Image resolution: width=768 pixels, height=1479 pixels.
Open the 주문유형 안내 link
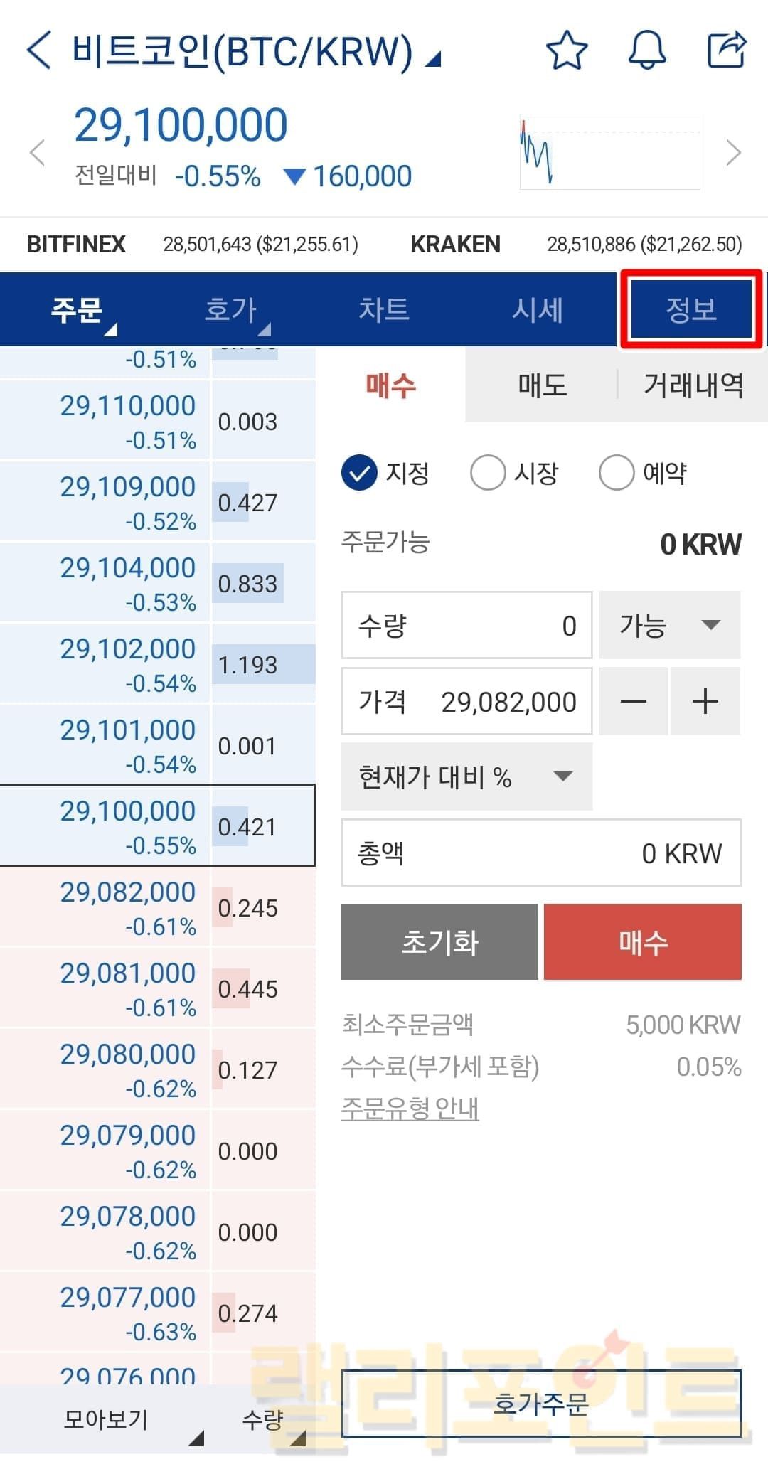[410, 1109]
